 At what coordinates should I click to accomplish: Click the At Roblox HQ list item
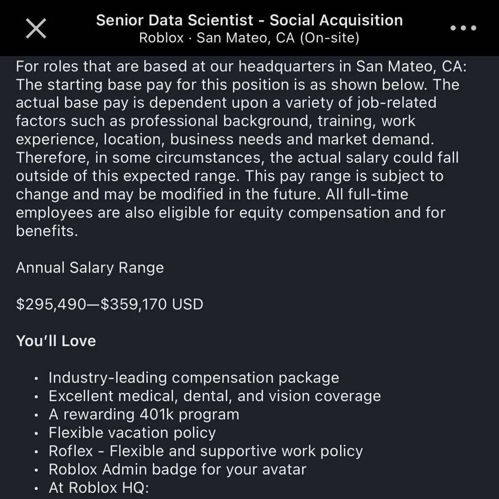tap(99, 487)
